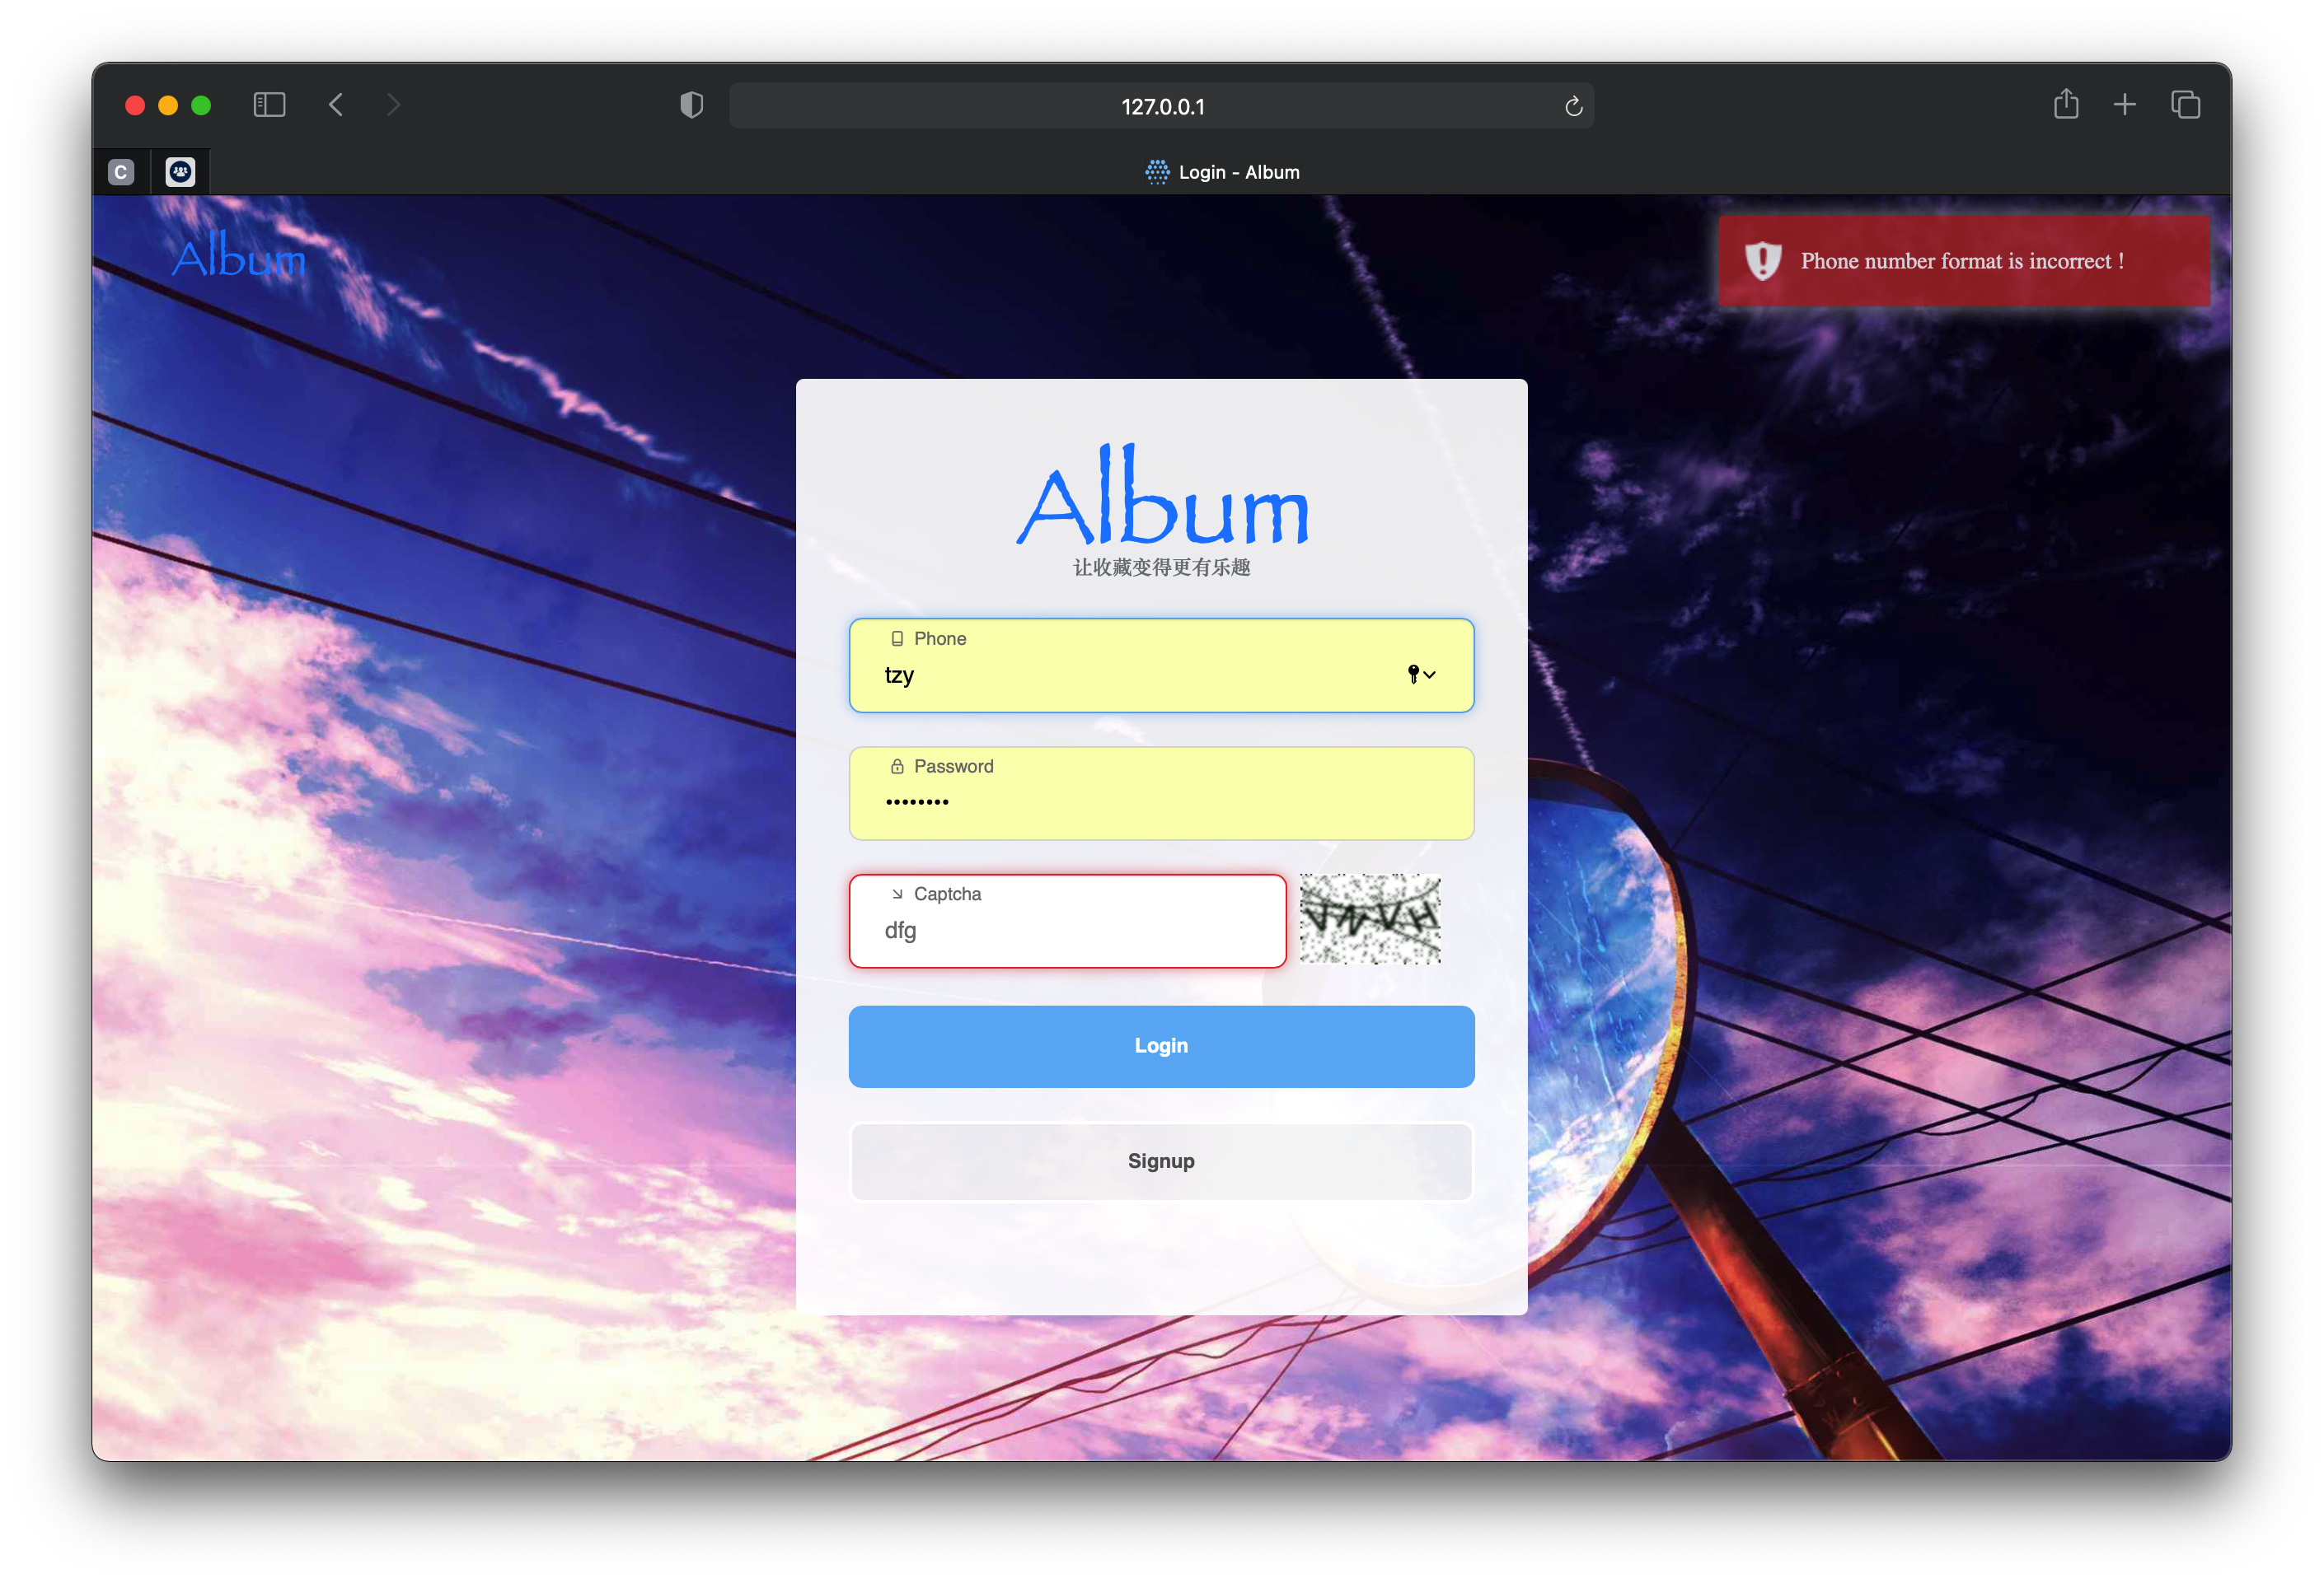The image size is (2324, 1583).
Task: Click the Signup button
Action: pyautogui.click(x=1161, y=1161)
